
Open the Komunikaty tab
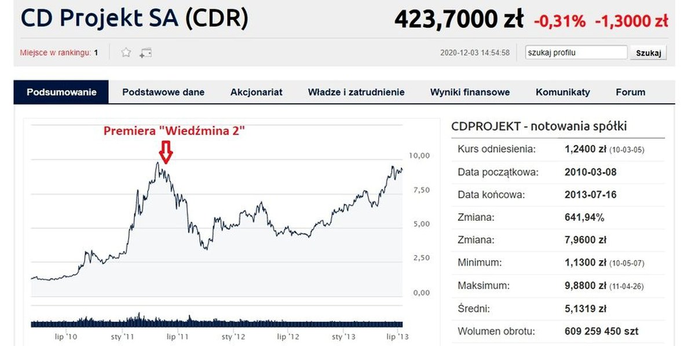(x=563, y=92)
